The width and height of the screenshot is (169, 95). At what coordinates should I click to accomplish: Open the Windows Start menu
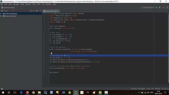pos(3,92)
